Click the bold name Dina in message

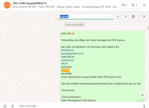(x=82, y=40)
